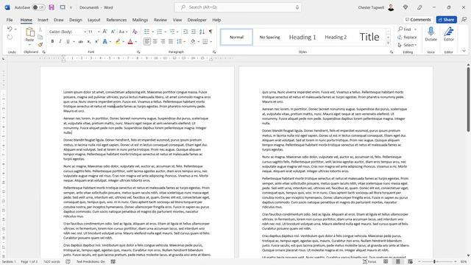Apply superscript formatting
This screenshot has height=265, width=471.
96,41
